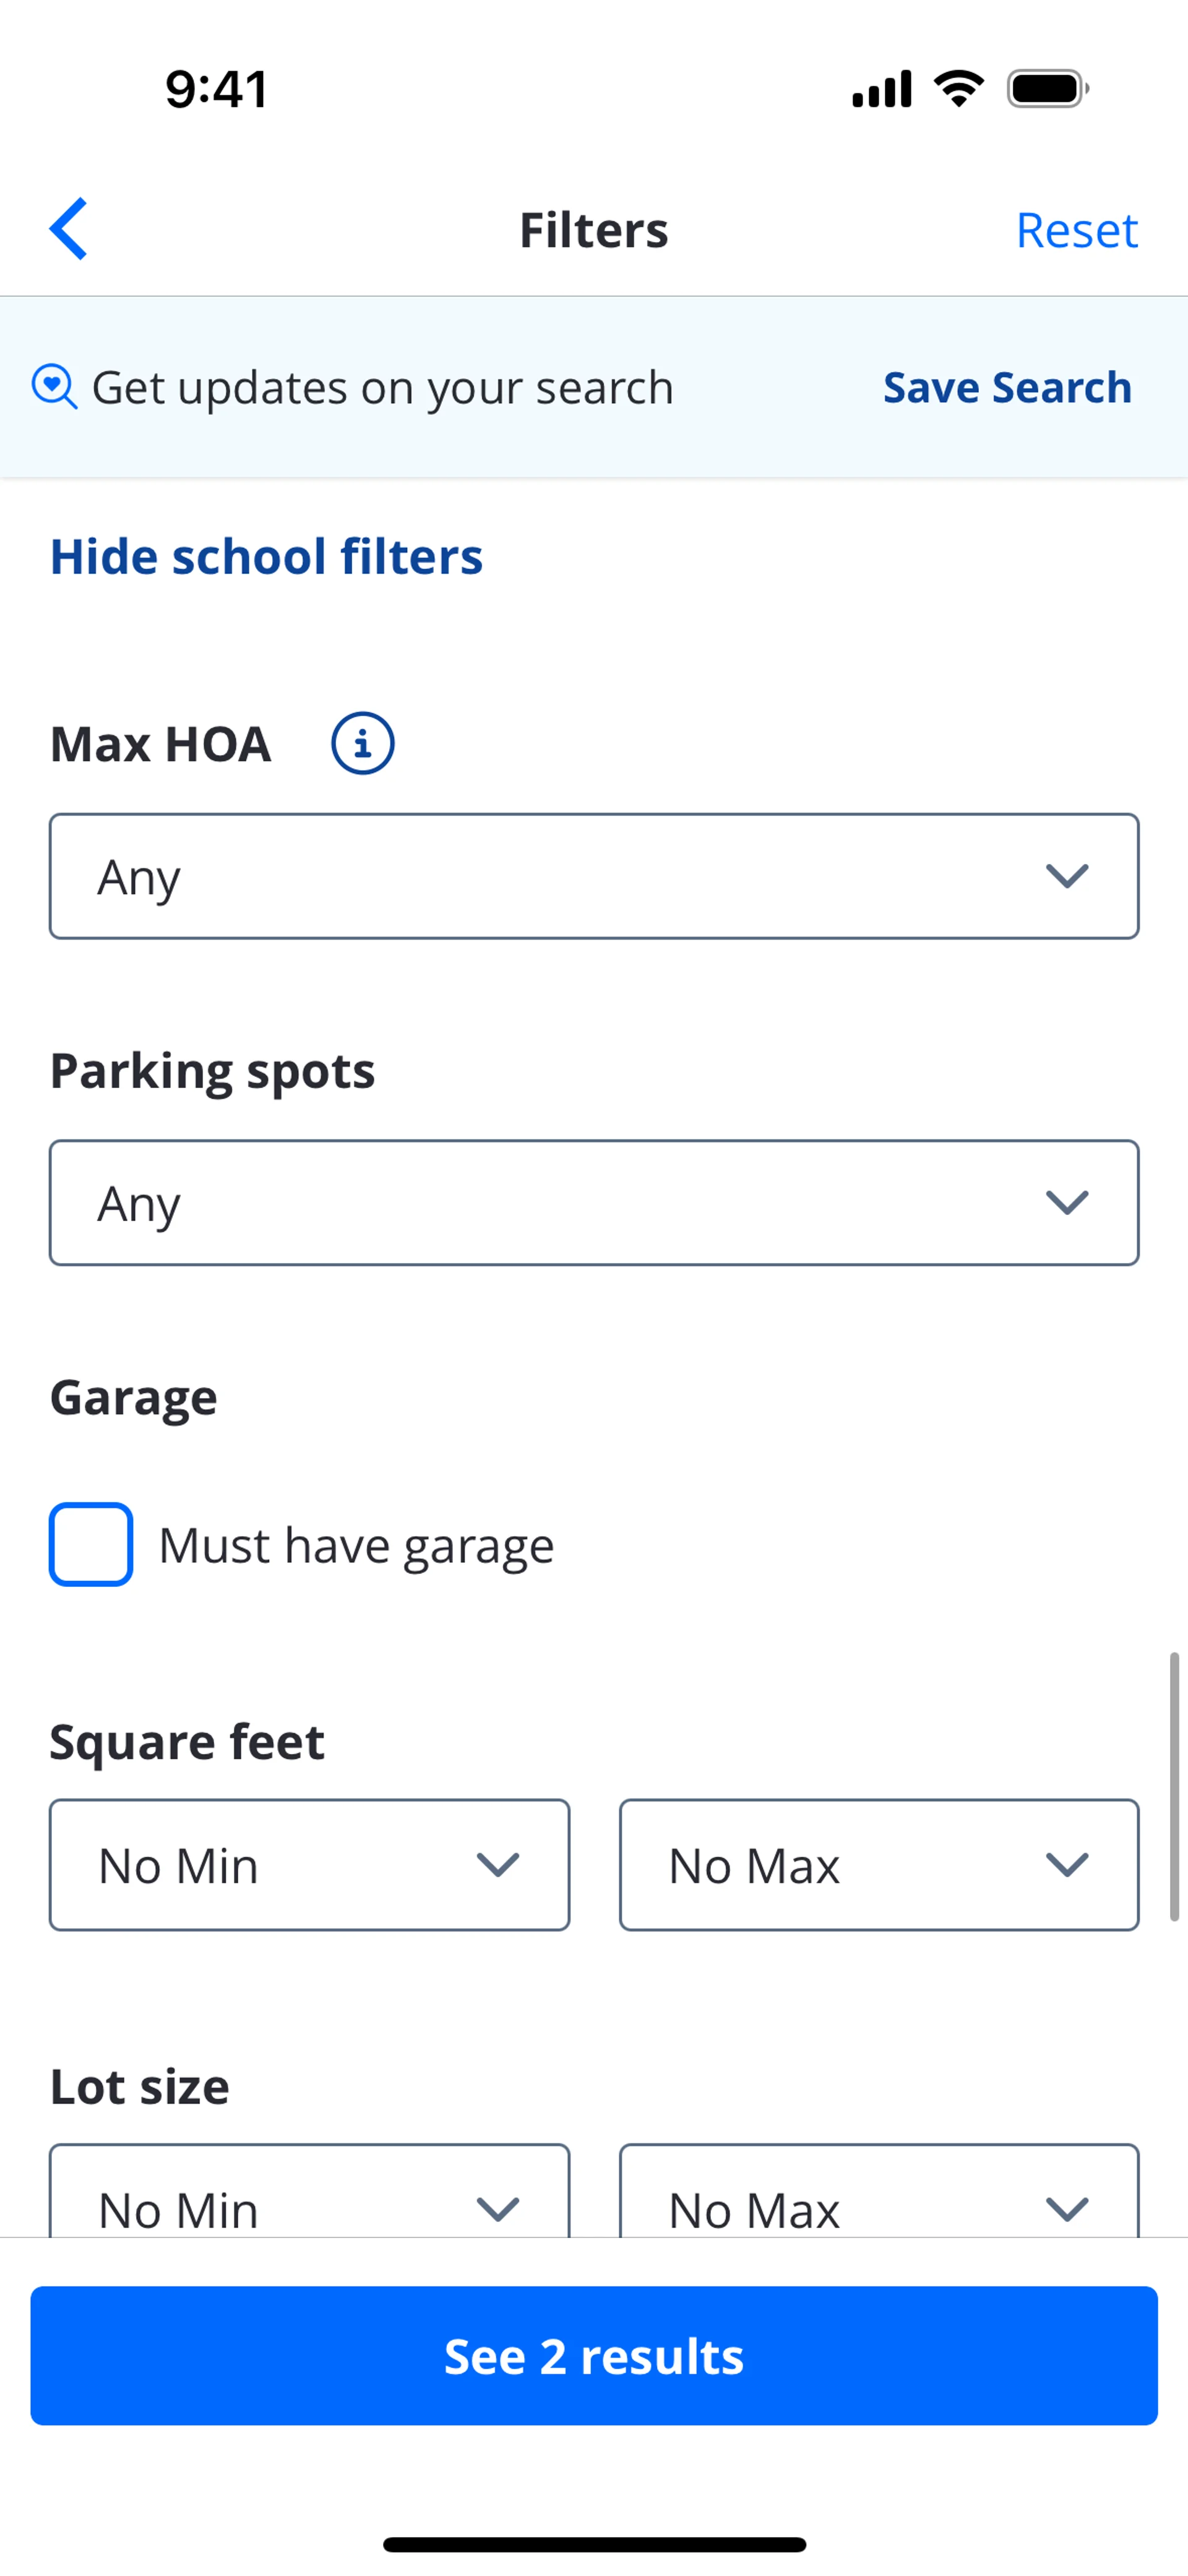Tap the Wi-Fi status icon
This screenshot has width=1188, height=2576.
[x=958, y=89]
